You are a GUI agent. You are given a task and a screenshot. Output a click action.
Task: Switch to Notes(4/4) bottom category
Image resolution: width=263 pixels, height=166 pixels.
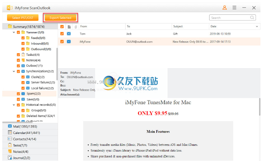pyautogui.click(x=30, y=152)
